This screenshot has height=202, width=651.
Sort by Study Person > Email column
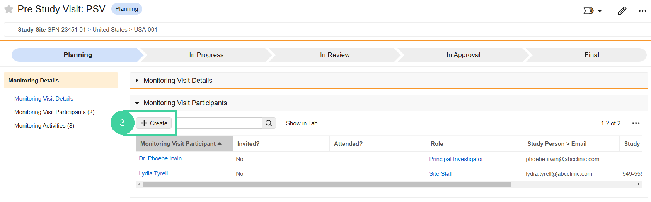click(571, 143)
